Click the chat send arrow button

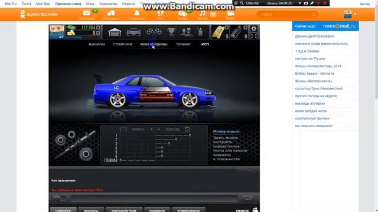248,198
